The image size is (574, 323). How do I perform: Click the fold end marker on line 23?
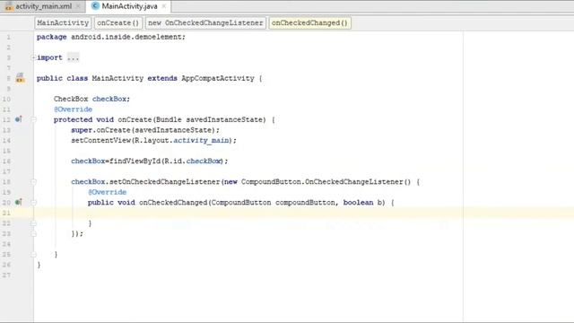[33, 233]
